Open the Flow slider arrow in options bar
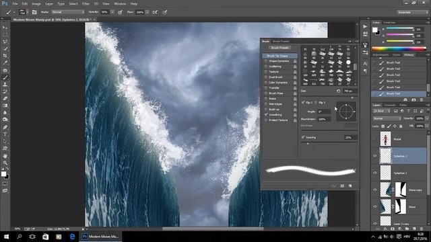 (x=147, y=12)
